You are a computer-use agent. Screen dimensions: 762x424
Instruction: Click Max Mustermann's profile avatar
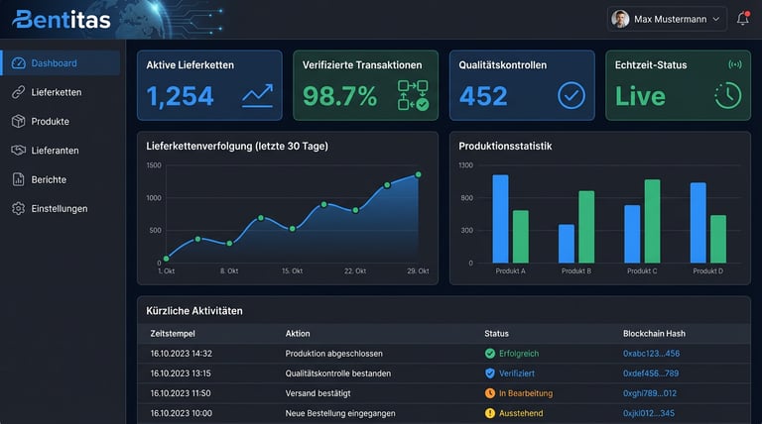[x=620, y=19]
